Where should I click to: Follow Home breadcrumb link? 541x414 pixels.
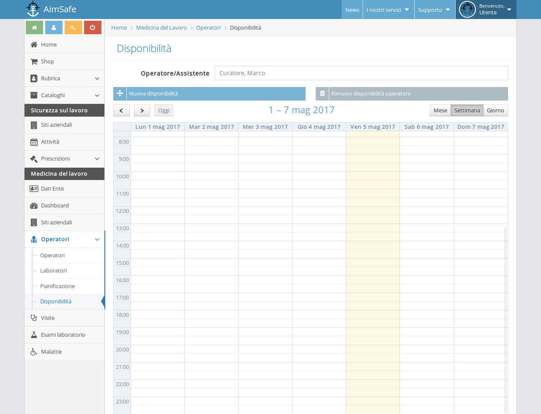click(119, 28)
